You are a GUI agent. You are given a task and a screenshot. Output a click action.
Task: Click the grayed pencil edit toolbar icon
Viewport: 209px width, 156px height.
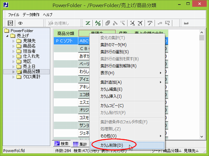tap(115, 23)
